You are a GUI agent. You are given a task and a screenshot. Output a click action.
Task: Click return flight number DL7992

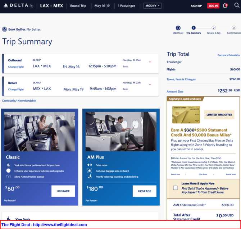pyautogui.click(x=37, y=83)
